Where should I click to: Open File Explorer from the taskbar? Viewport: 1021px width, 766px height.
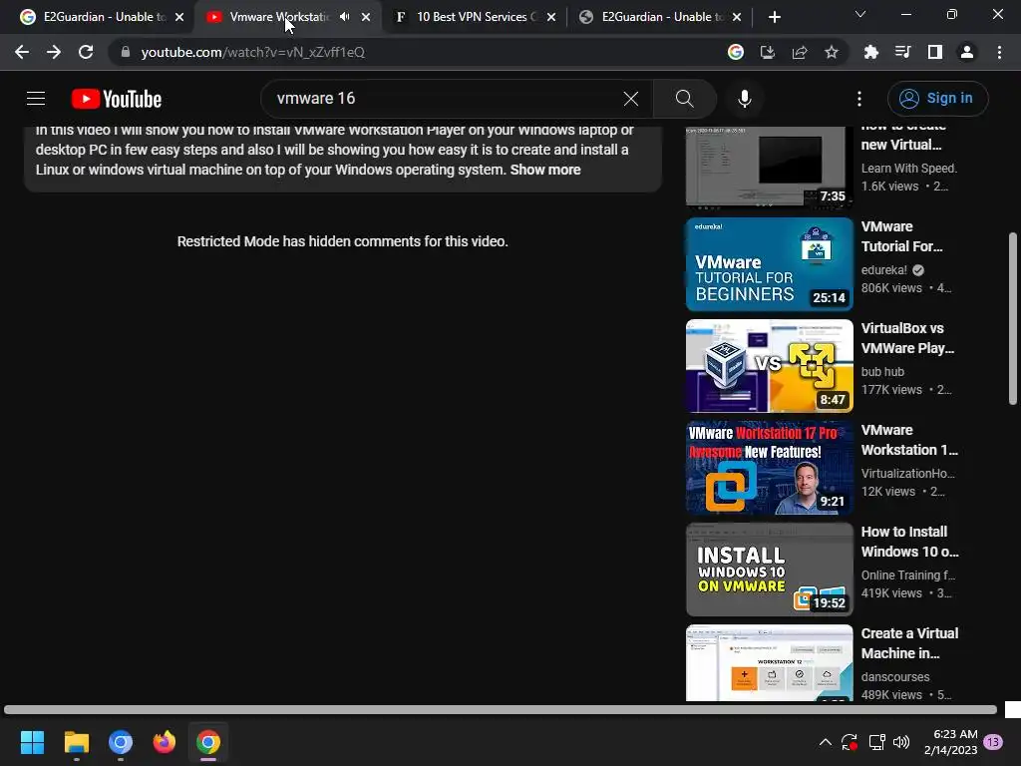[x=76, y=742]
